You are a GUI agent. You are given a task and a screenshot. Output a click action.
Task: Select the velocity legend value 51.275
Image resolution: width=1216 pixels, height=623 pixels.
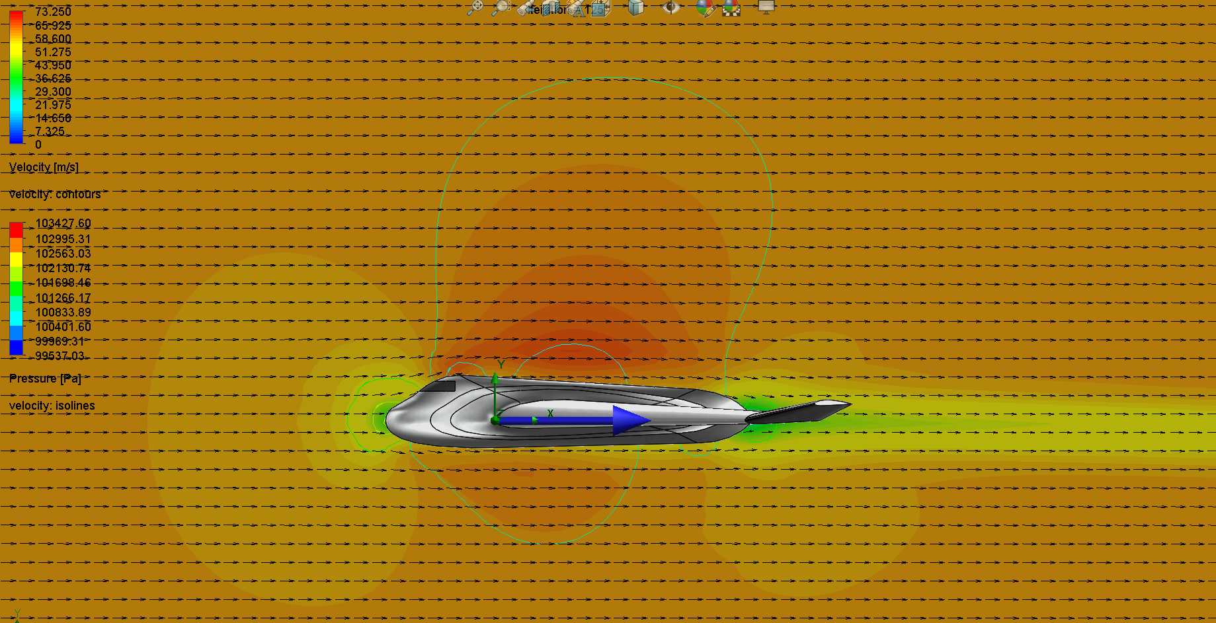pos(53,52)
